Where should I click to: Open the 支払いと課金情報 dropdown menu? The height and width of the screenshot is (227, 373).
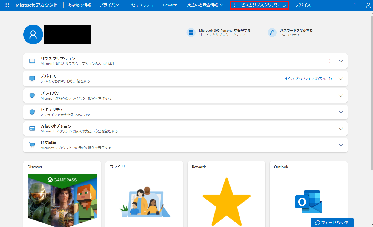pyautogui.click(x=205, y=5)
